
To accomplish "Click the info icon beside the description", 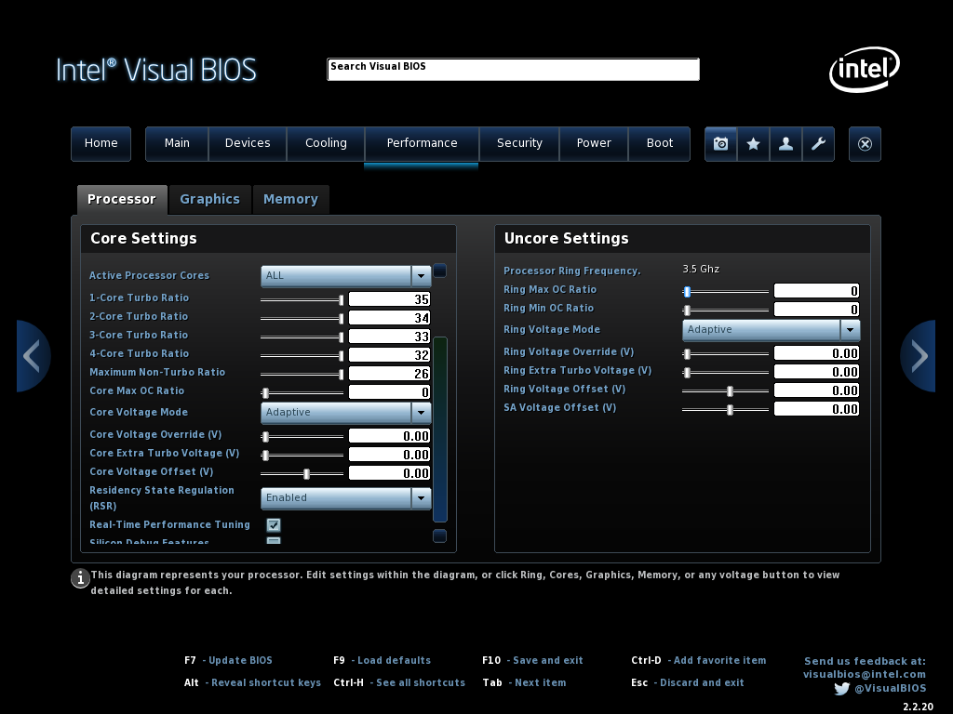I will [80, 578].
